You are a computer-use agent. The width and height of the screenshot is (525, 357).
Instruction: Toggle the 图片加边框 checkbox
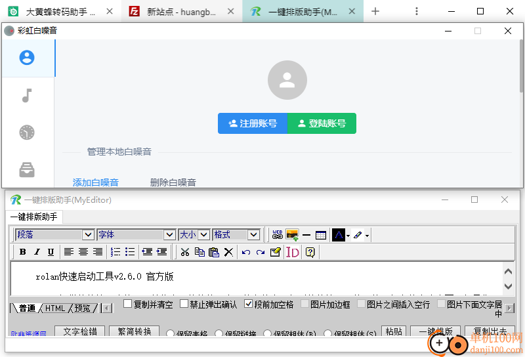pos(304,304)
